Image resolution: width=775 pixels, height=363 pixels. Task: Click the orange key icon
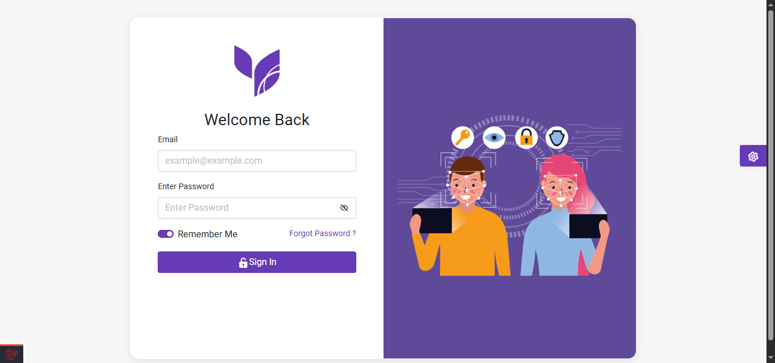[463, 138]
